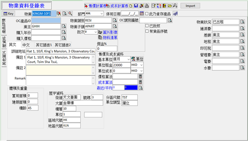Select the 產品詳情 vertical side tab

[4, 26]
